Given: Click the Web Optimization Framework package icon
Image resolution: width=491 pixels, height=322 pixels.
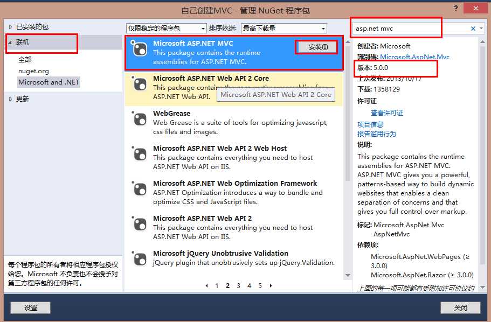Looking at the screenshot, I should [x=139, y=188].
